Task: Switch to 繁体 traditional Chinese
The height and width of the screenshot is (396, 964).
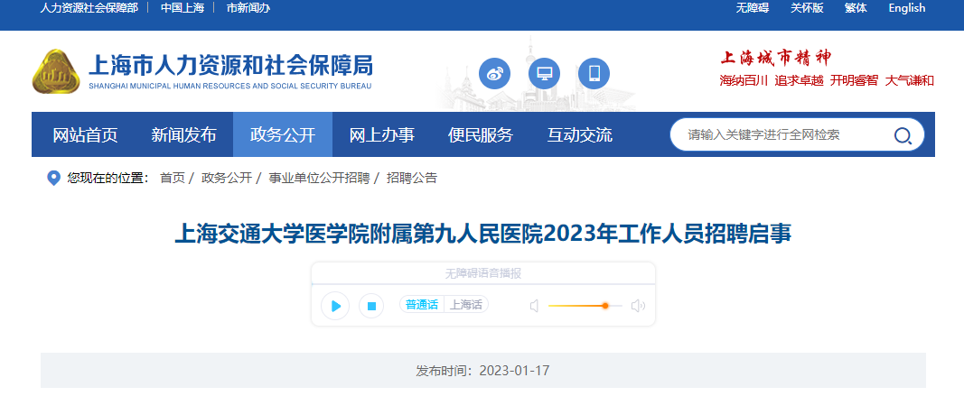Action: click(856, 8)
